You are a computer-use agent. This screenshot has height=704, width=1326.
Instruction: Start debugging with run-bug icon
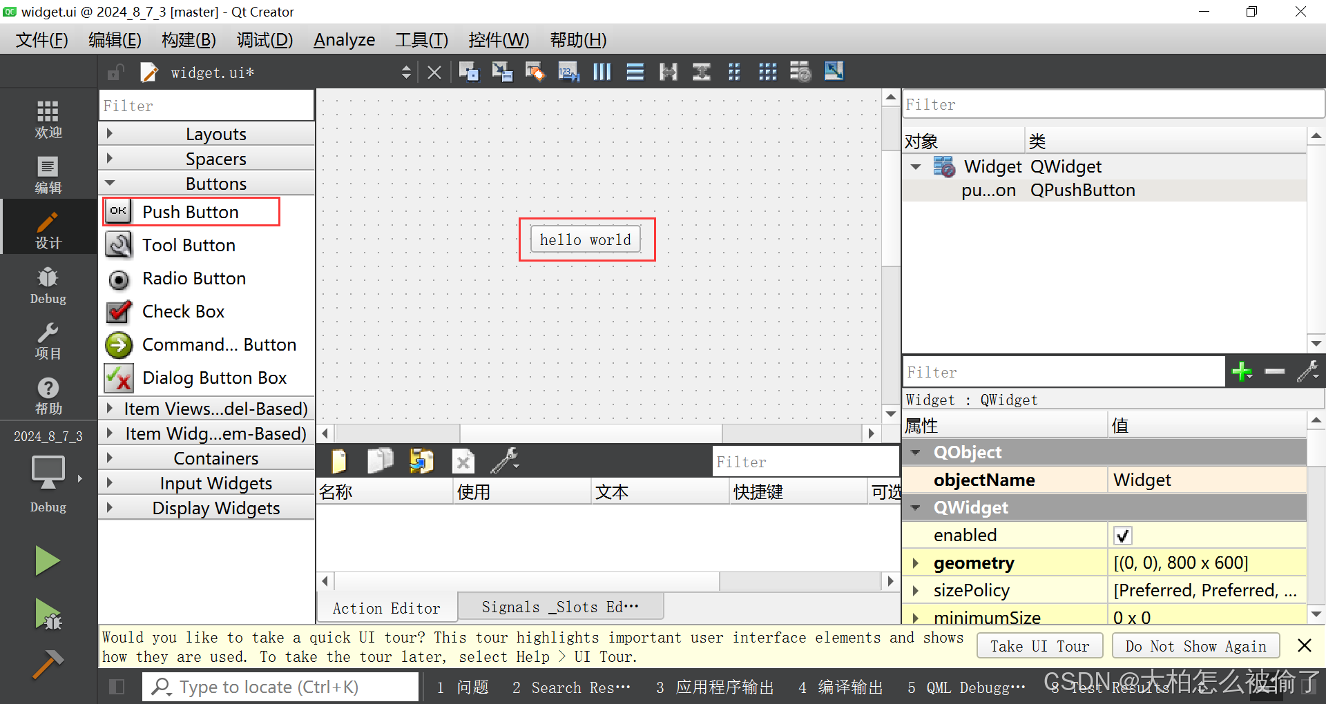point(48,614)
